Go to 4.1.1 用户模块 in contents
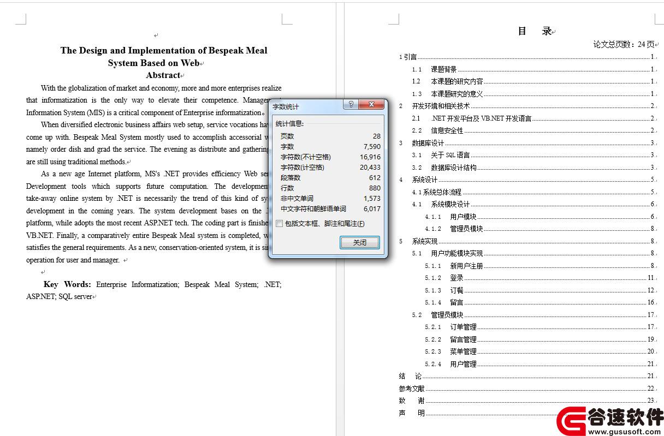664x436 pixels. (540, 217)
